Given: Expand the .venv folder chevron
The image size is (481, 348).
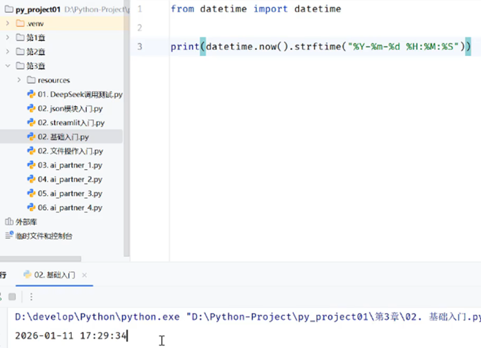Looking at the screenshot, I should [8, 23].
